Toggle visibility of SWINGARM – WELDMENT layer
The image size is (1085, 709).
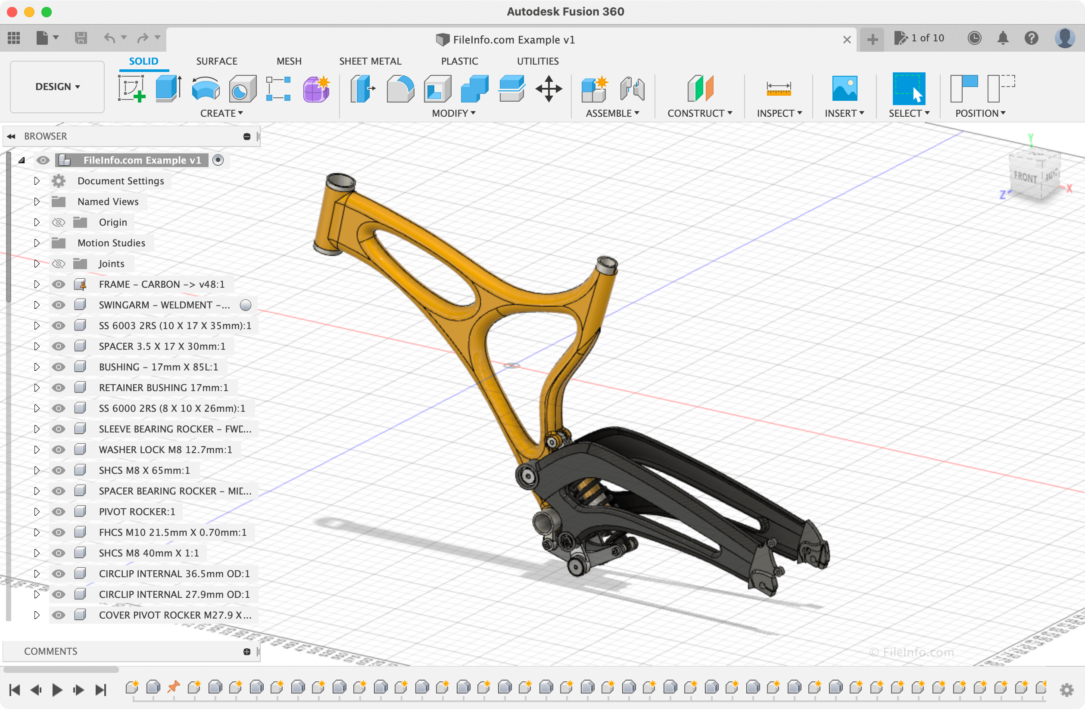pos(60,305)
